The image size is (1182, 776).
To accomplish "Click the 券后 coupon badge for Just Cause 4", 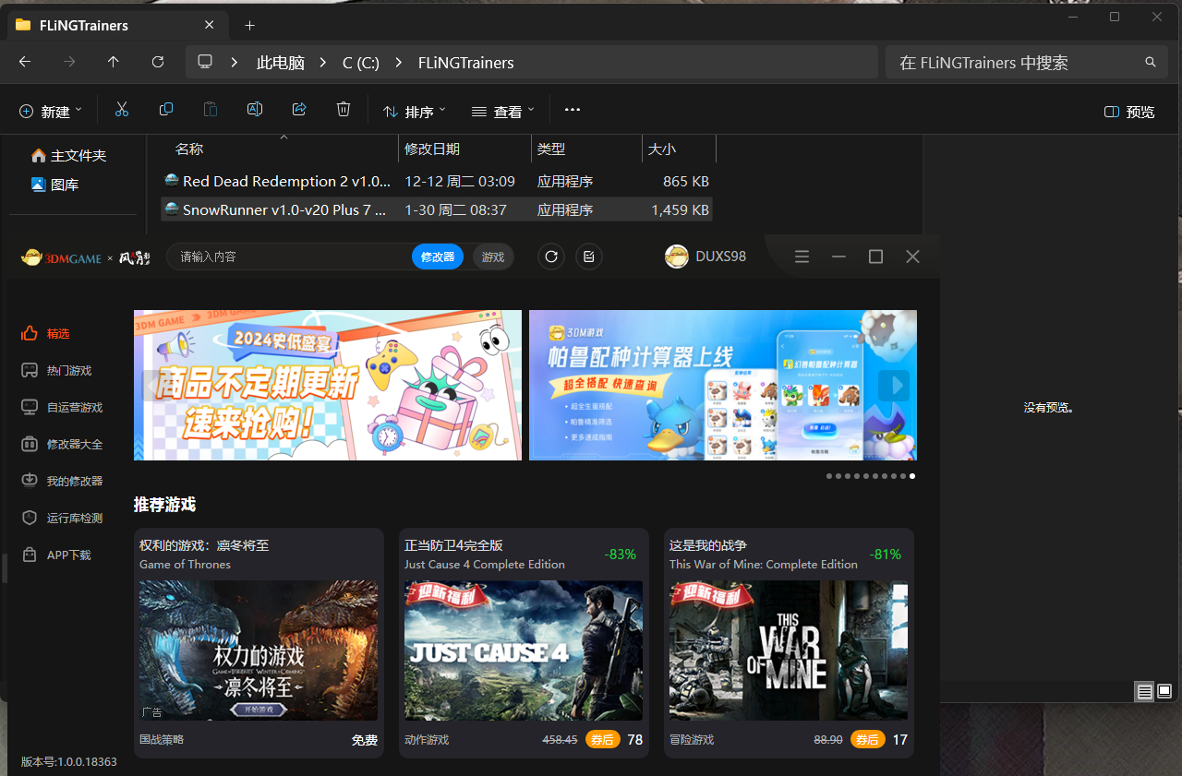I will click(603, 740).
